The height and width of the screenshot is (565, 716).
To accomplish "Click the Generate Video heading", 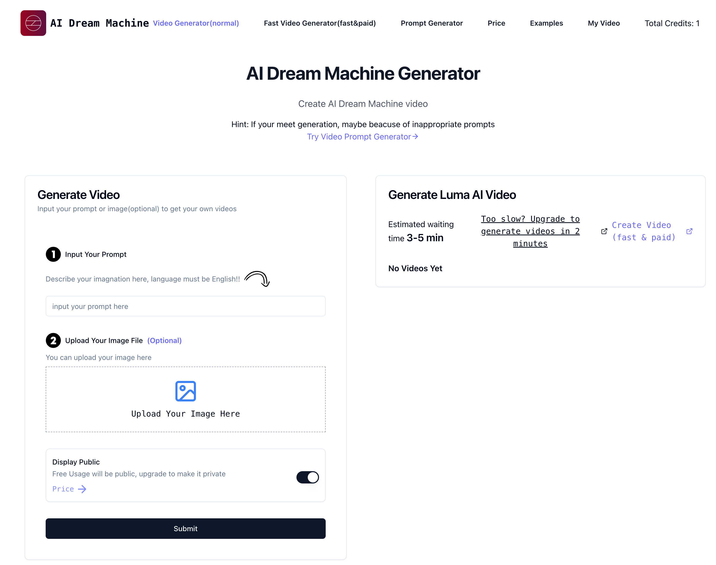I will [x=78, y=195].
